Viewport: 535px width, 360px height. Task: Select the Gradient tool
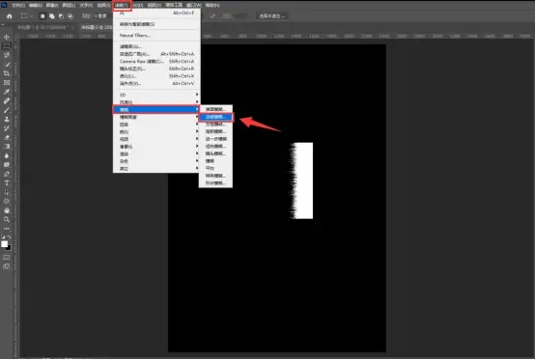7,147
